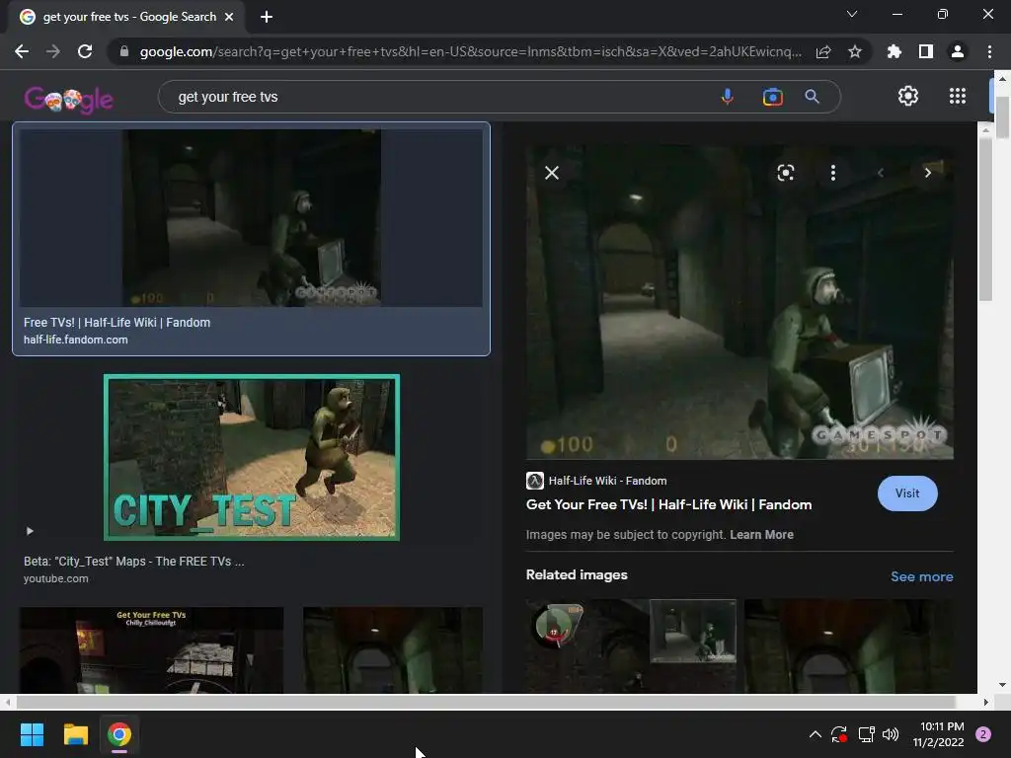
Task: Click the padlock site info icon
Action: [124, 51]
